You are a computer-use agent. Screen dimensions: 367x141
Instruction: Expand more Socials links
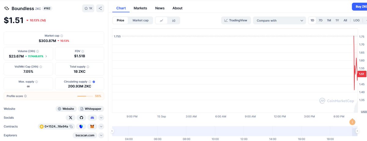tap(101, 118)
